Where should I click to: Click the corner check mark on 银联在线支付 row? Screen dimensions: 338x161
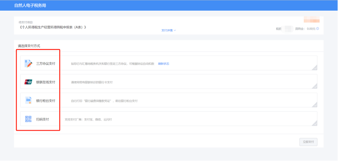click(x=314, y=86)
